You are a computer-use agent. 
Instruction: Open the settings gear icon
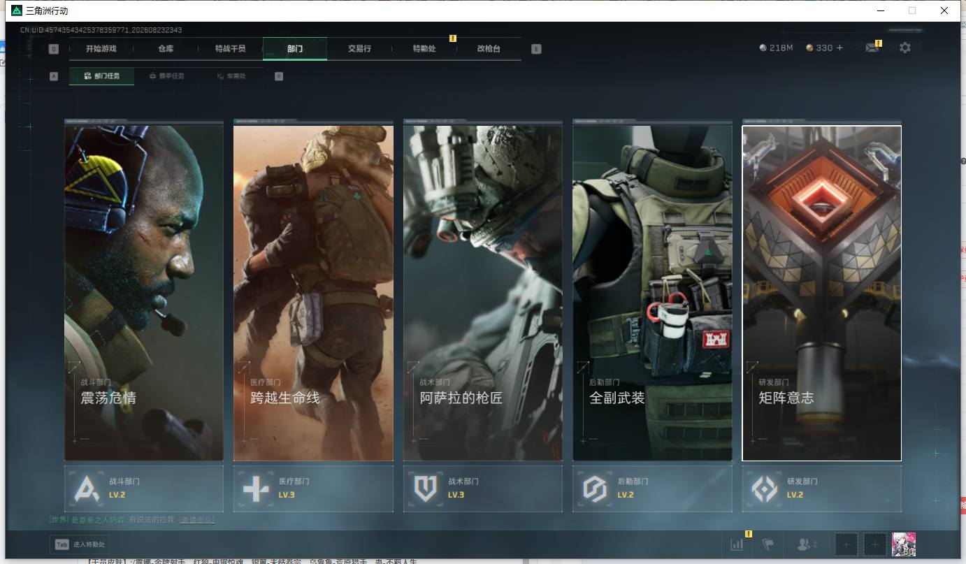click(905, 48)
